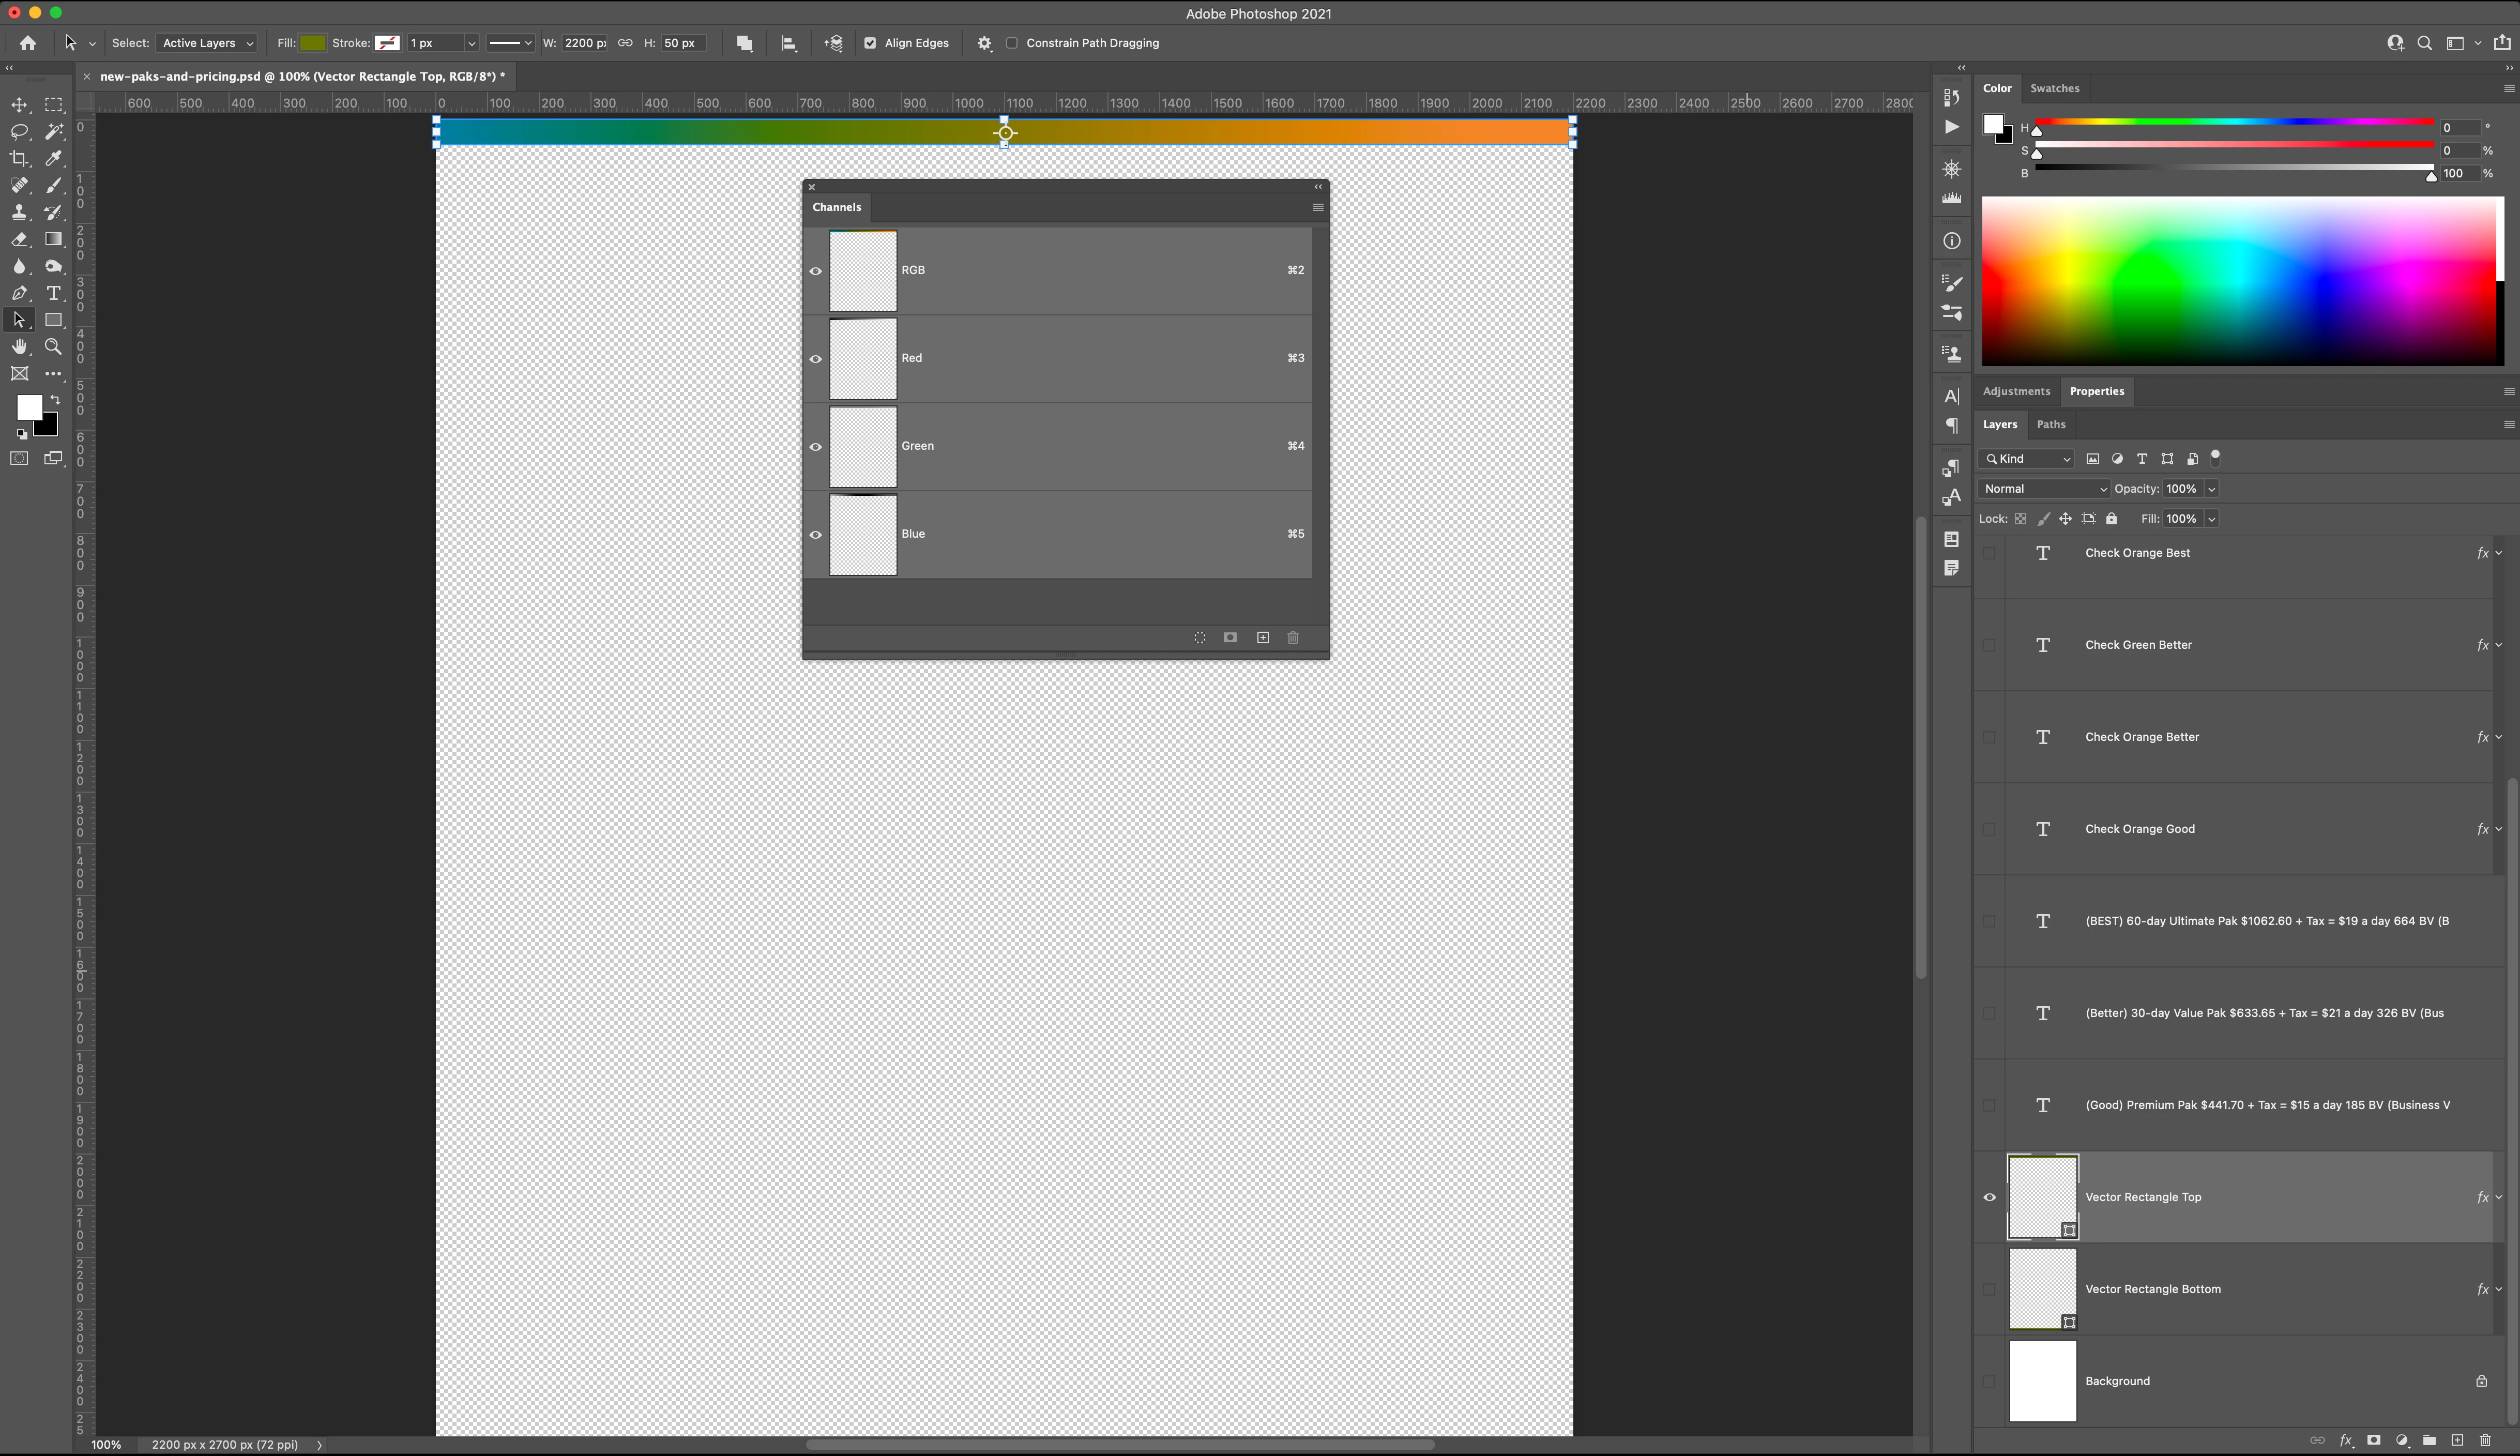
Task: Open the Active Layers select dropdown
Action: point(207,43)
